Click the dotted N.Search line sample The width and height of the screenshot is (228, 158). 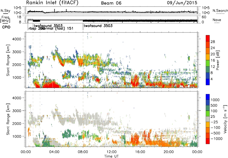click(x=220, y=14)
